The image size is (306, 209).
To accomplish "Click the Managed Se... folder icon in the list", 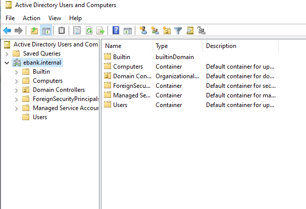I will 108,95.
